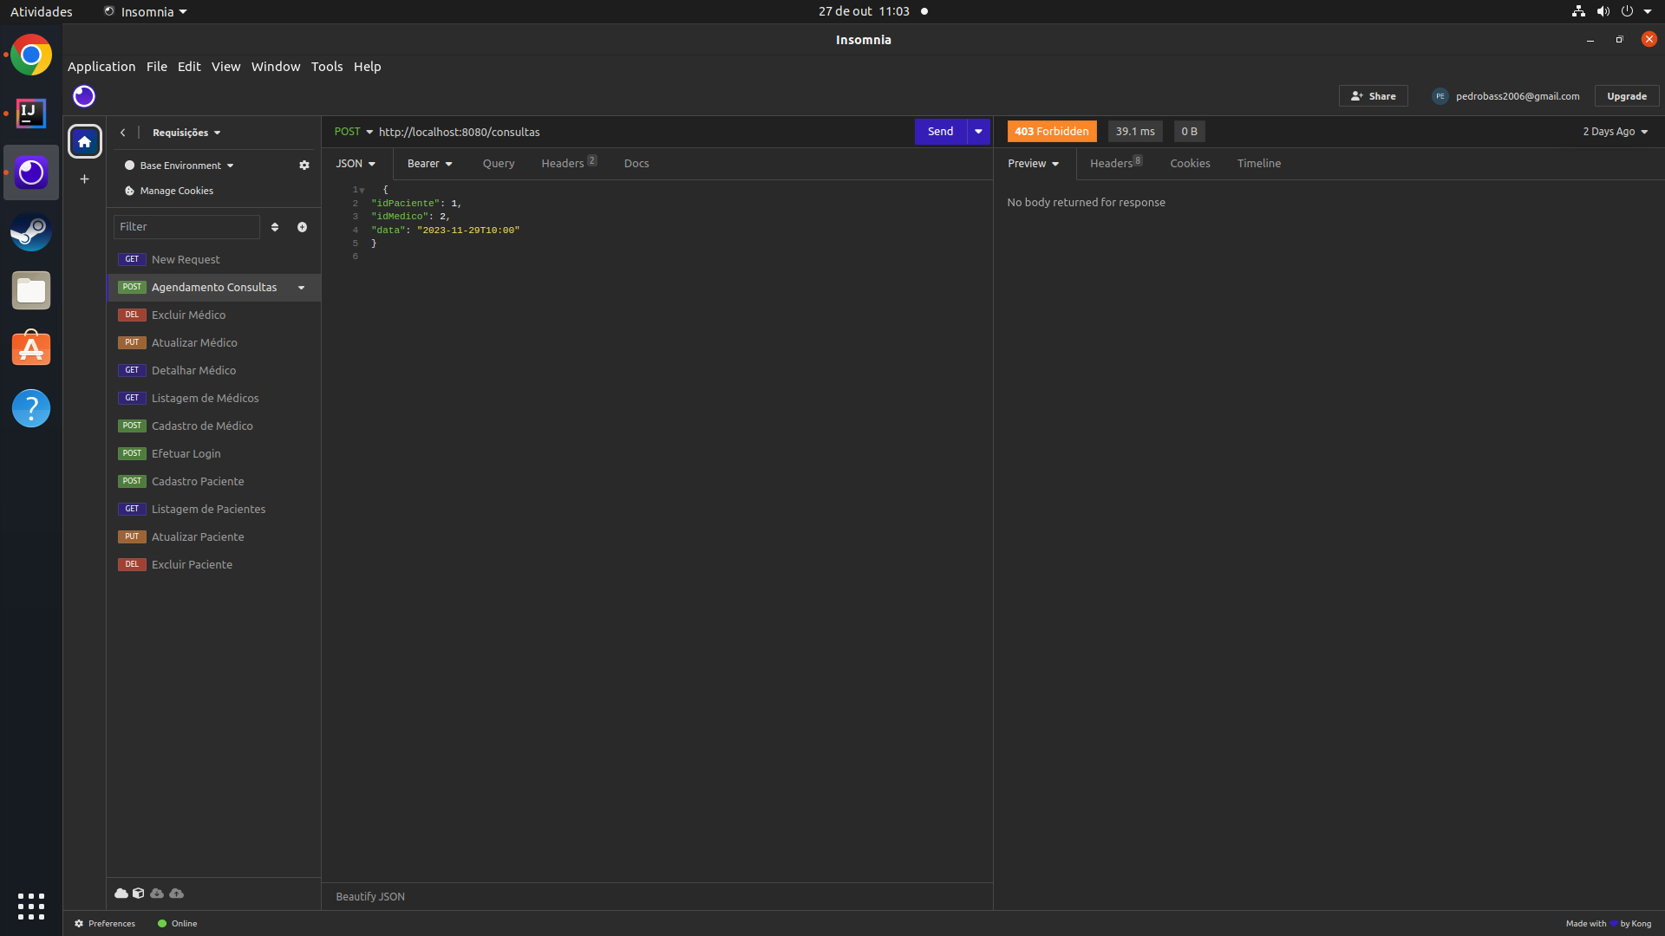Open the Tools menu
1665x936 pixels.
[327, 67]
